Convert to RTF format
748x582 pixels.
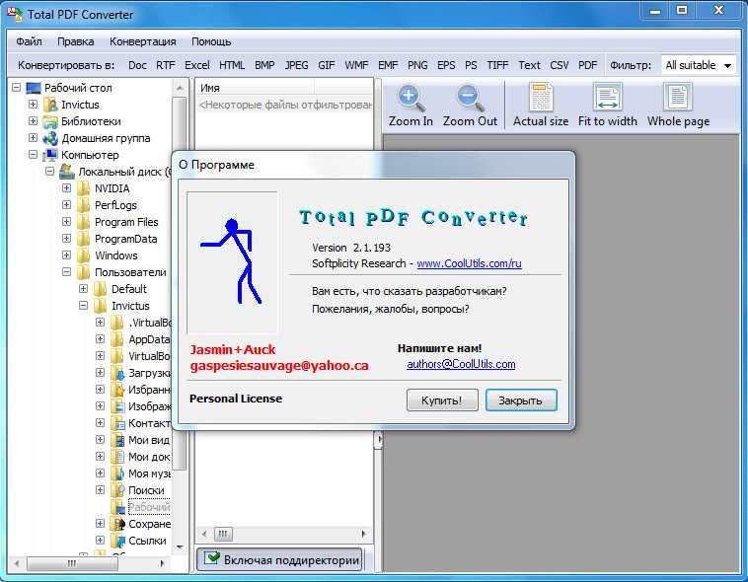[166, 65]
